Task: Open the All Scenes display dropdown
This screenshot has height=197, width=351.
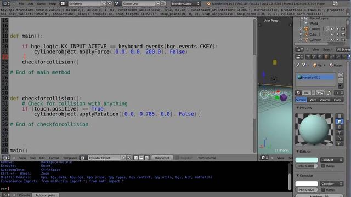Action: point(343,50)
